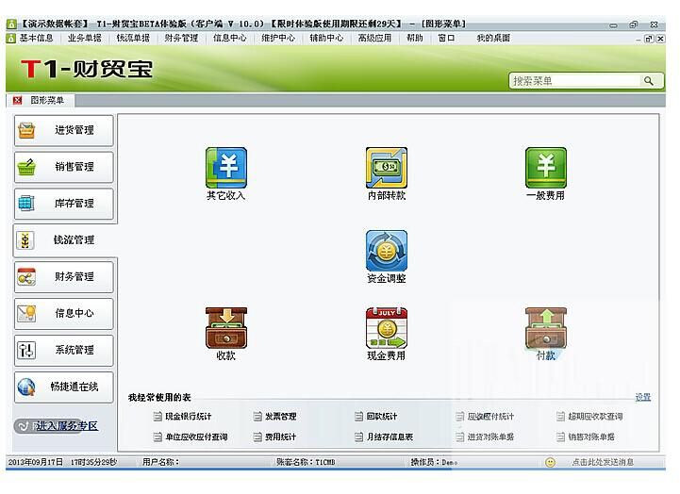Open the 现金银行统计 report
Viewport: 680px width, 494px height.
click(189, 417)
